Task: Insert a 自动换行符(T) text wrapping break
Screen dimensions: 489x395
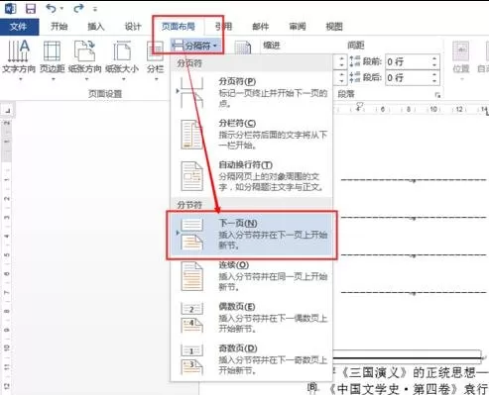Action: [x=251, y=175]
